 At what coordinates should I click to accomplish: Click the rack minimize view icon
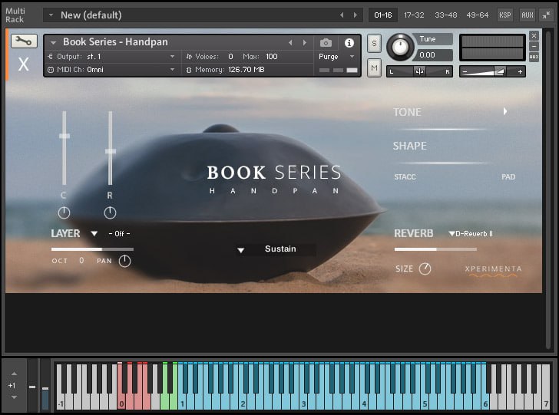tap(546, 15)
